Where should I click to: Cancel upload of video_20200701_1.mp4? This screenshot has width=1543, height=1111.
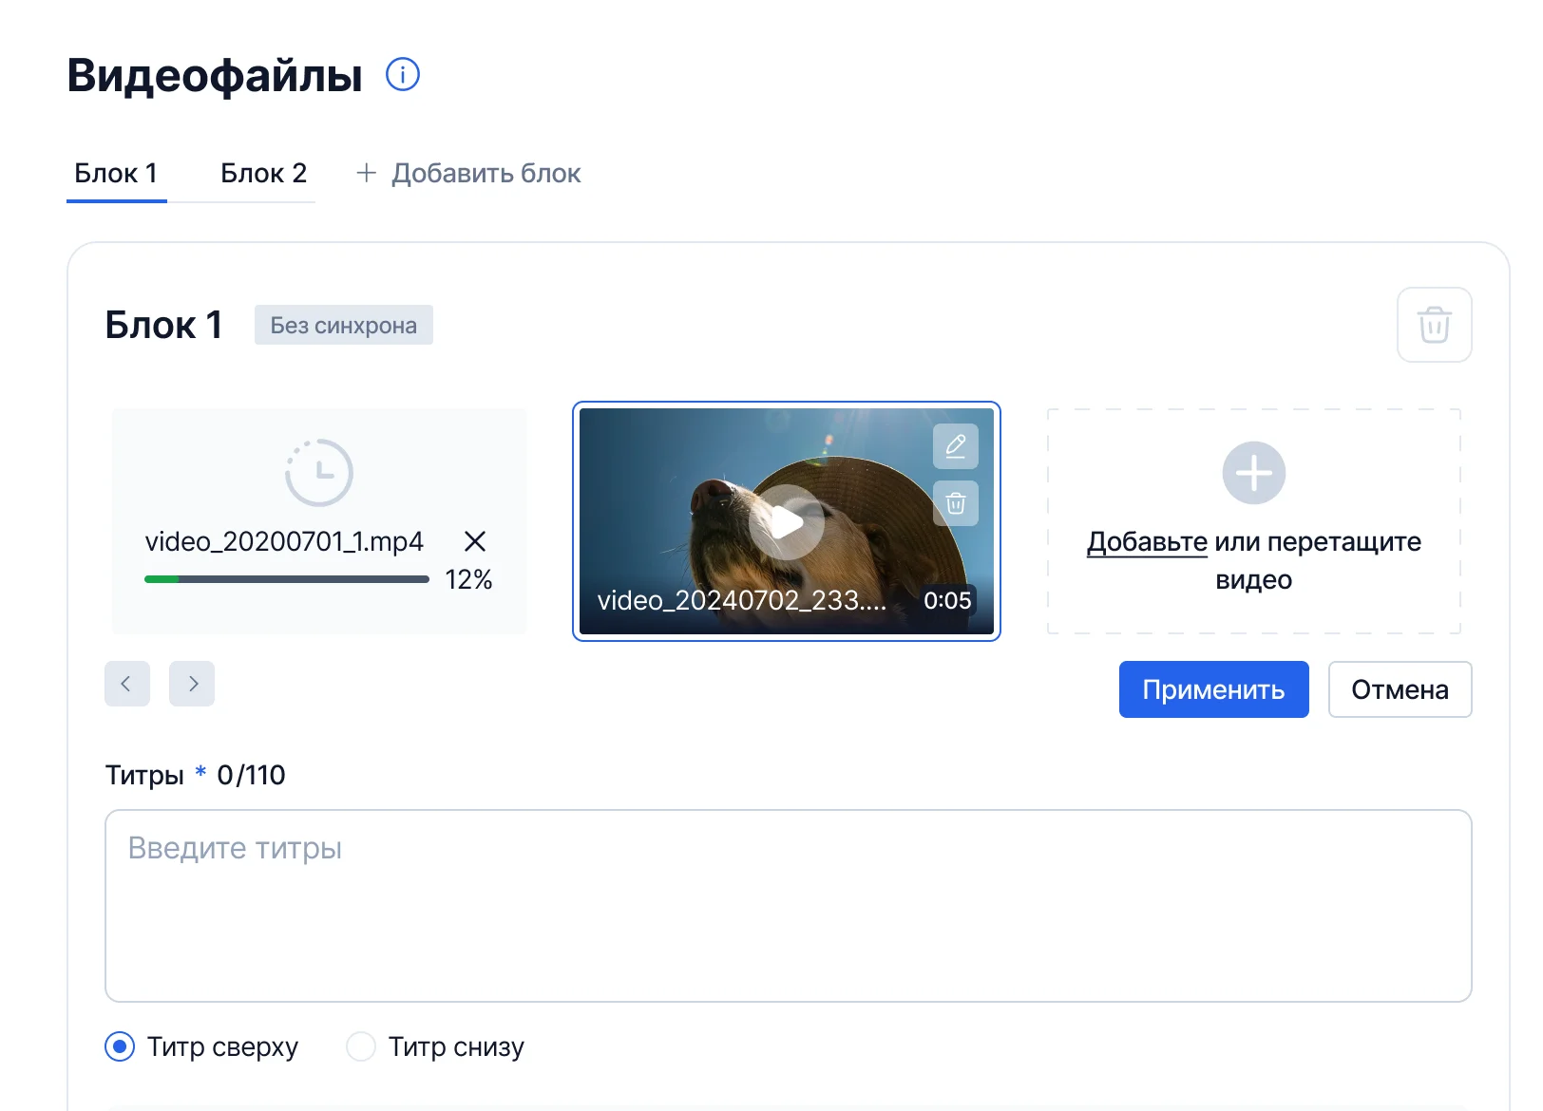(x=475, y=541)
